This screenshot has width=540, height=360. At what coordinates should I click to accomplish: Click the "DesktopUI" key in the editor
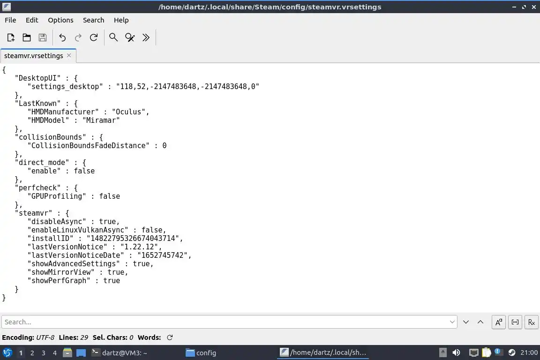pos(37,78)
